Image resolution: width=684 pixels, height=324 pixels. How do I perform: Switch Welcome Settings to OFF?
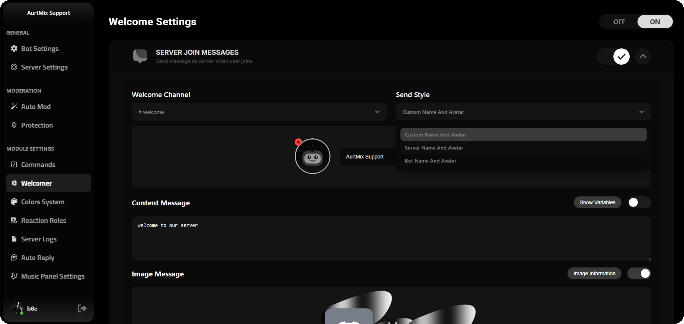619,22
